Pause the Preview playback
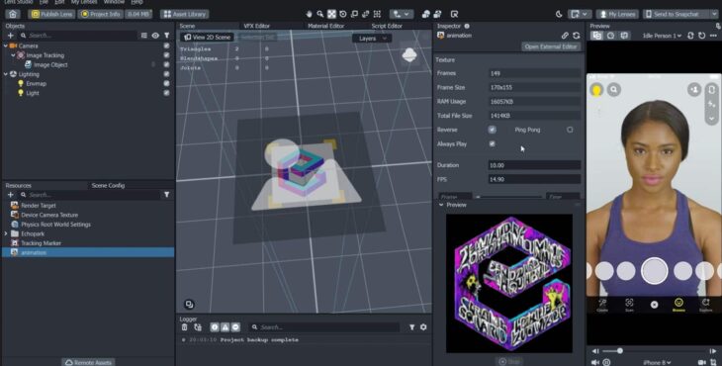Image resolution: width=722 pixels, height=366 pixels. 607,362
